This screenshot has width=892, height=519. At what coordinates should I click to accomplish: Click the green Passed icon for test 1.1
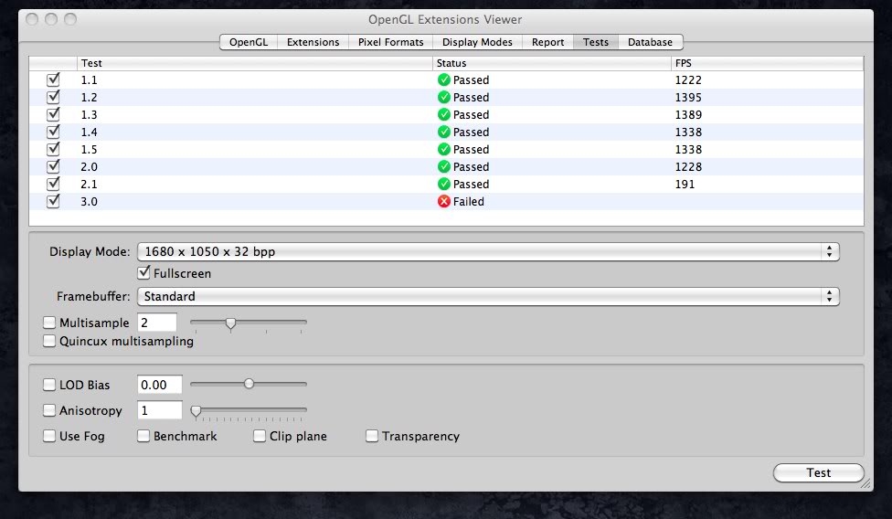point(444,80)
